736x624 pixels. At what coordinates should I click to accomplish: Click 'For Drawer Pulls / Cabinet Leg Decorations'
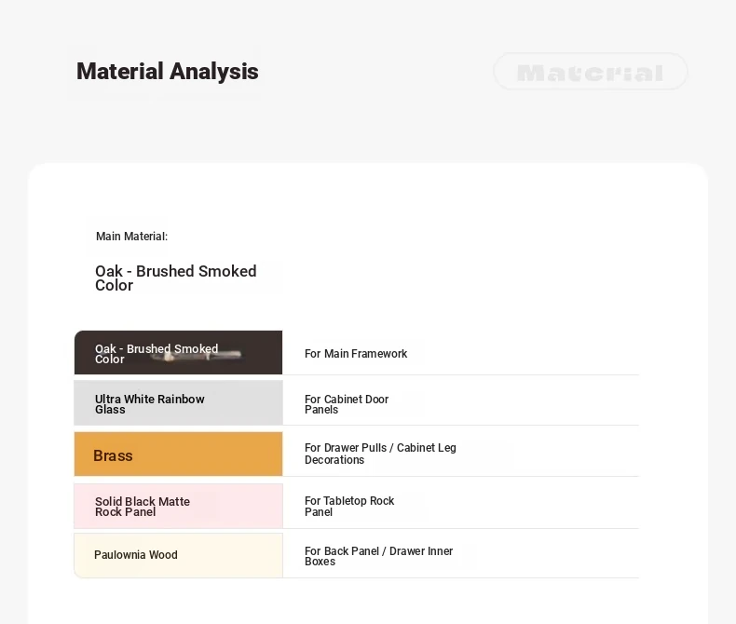click(380, 454)
